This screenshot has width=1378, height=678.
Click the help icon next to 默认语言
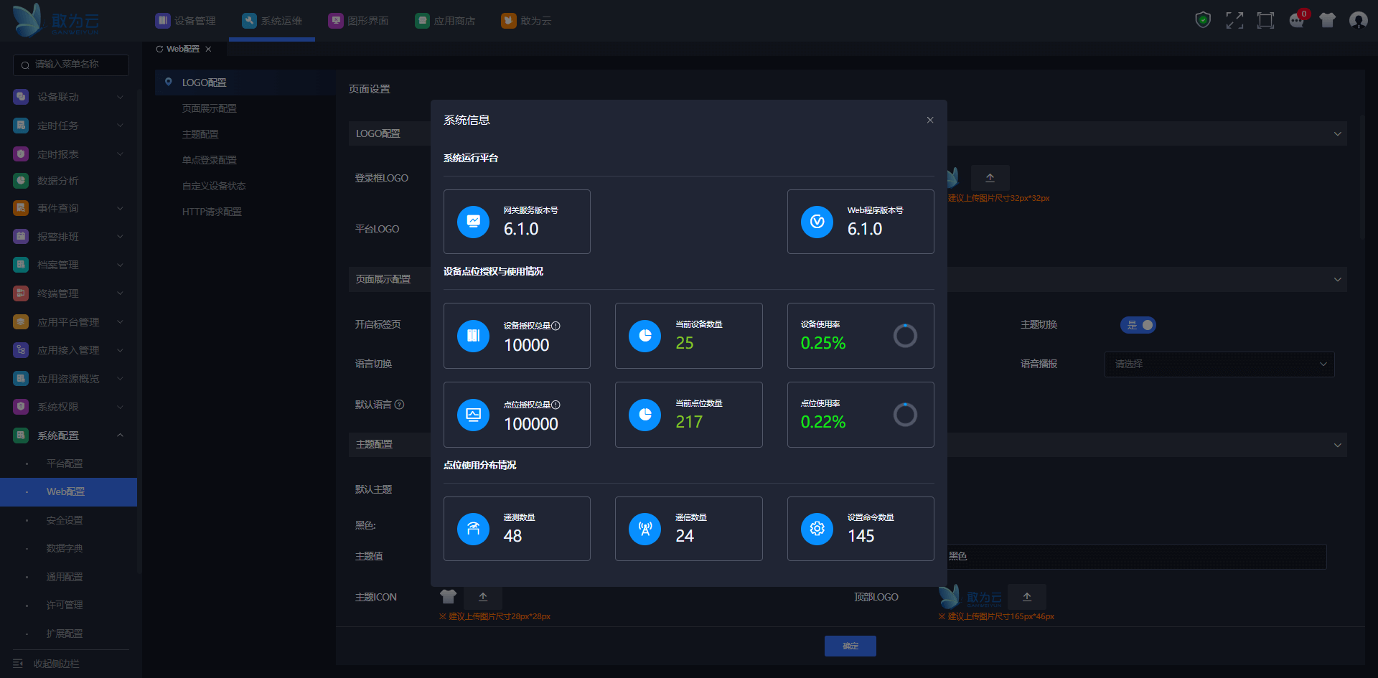[400, 405]
